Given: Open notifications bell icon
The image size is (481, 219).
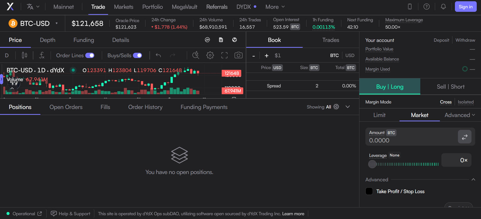Looking at the screenshot, I should pyautogui.click(x=443, y=7).
